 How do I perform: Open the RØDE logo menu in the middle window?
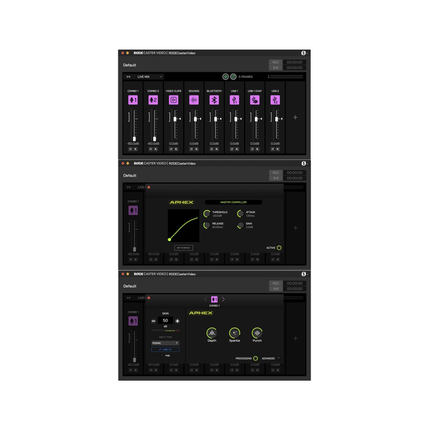pos(304,164)
